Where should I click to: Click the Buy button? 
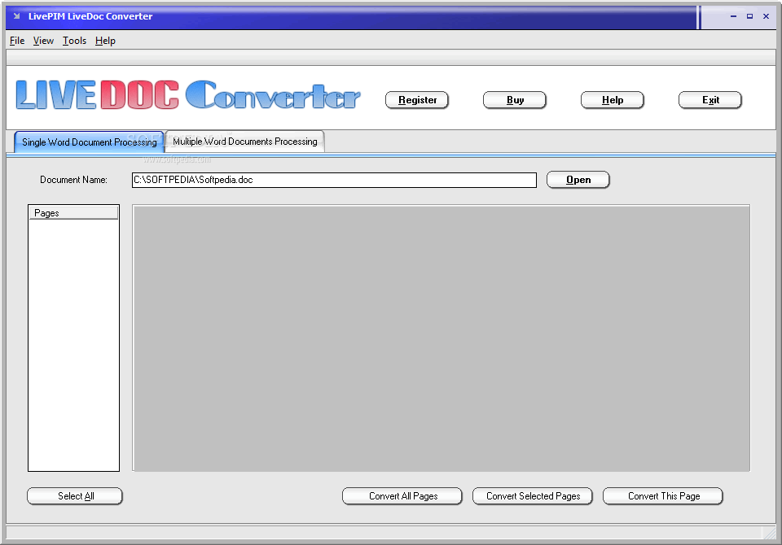[x=515, y=100]
